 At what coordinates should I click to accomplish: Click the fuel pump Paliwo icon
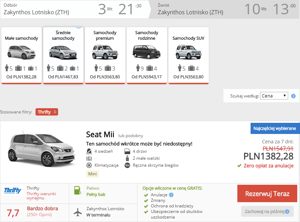77,190
